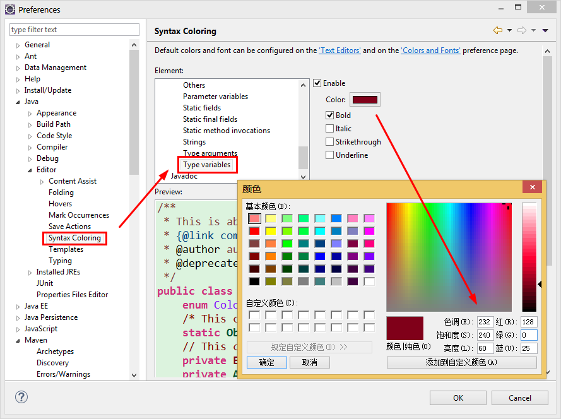This screenshot has width=561, height=419.
Task: Pick the bright yellow basic color swatch
Action: pos(271,231)
